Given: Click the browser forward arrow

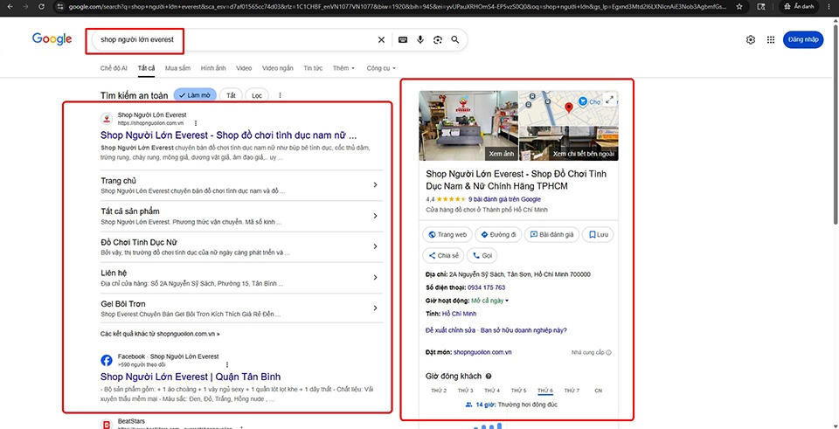Looking at the screenshot, I should tap(25, 7).
